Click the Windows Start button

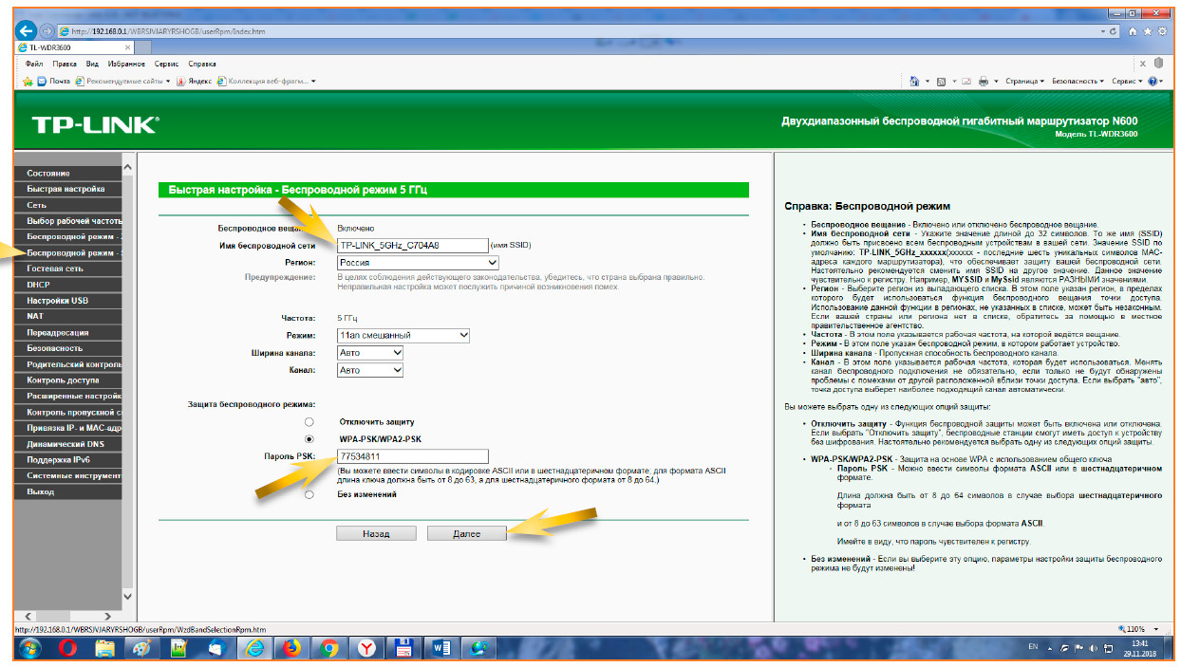coord(29,647)
